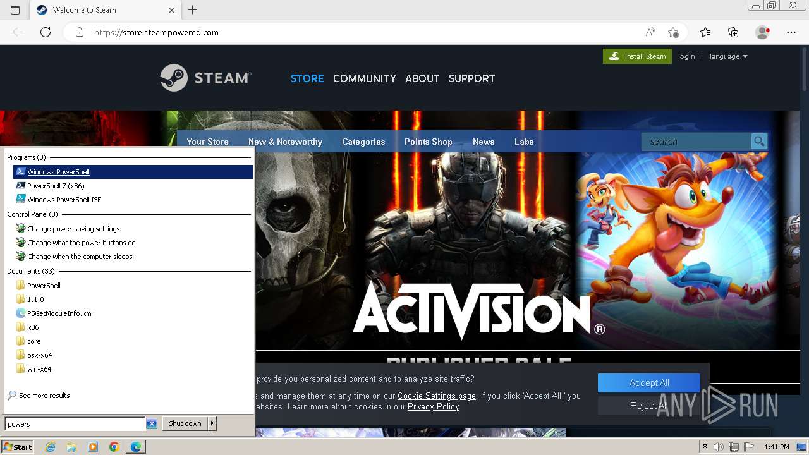Viewport: 809px width, 455px height.
Task: Open the News tab in the store nav
Action: coord(484,142)
